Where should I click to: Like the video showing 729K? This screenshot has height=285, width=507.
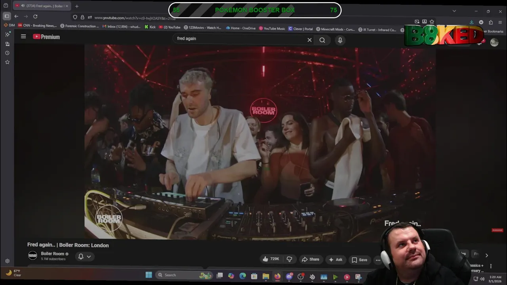click(271, 259)
